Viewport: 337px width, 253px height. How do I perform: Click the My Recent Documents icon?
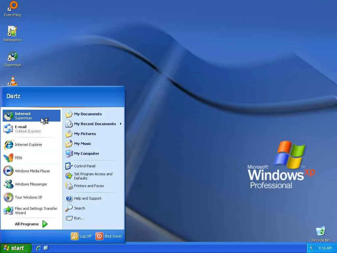[69, 124]
